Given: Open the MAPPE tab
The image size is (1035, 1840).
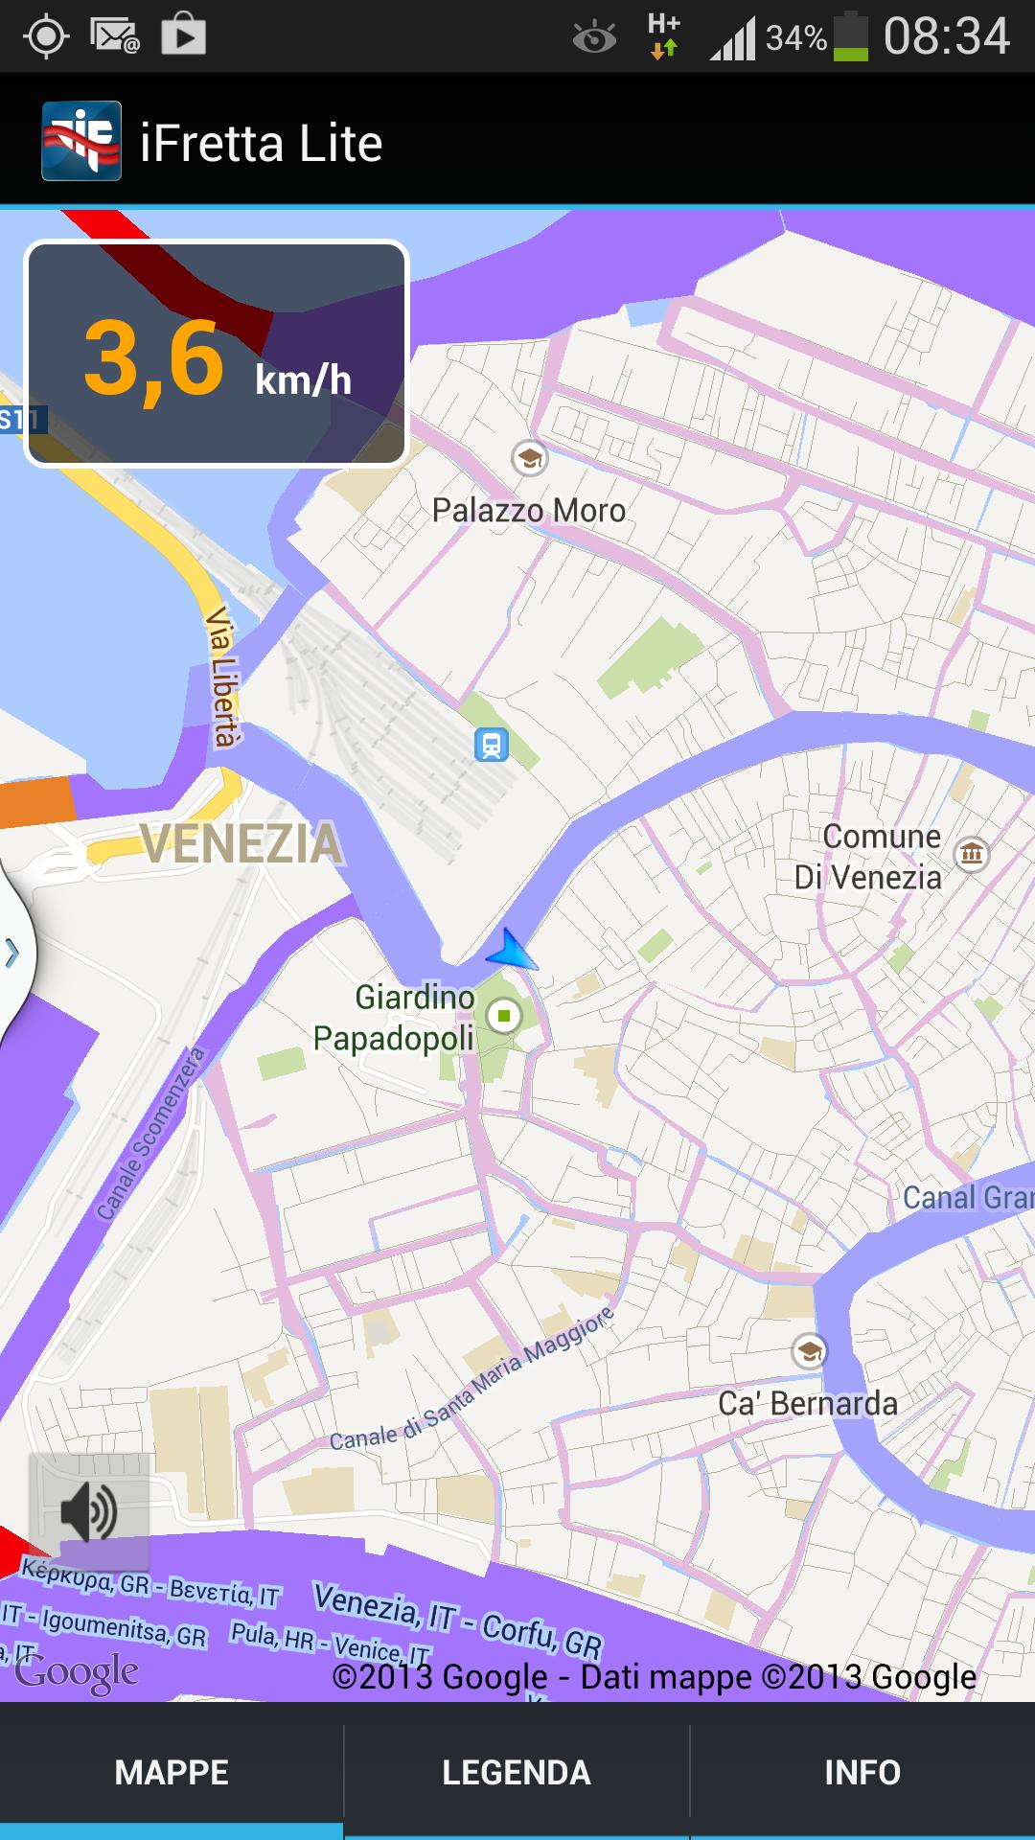Looking at the screenshot, I should pyautogui.click(x=172, y=1773).
